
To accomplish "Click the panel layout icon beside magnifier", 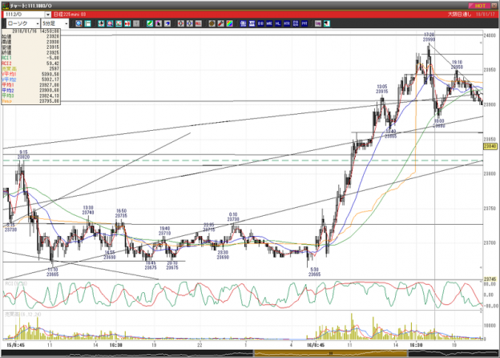I will [x=87, y=23].
